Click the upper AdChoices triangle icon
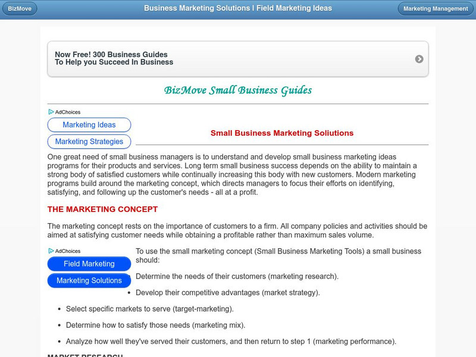Viewport: 476px width, 357px height. [x=50, y=111]
